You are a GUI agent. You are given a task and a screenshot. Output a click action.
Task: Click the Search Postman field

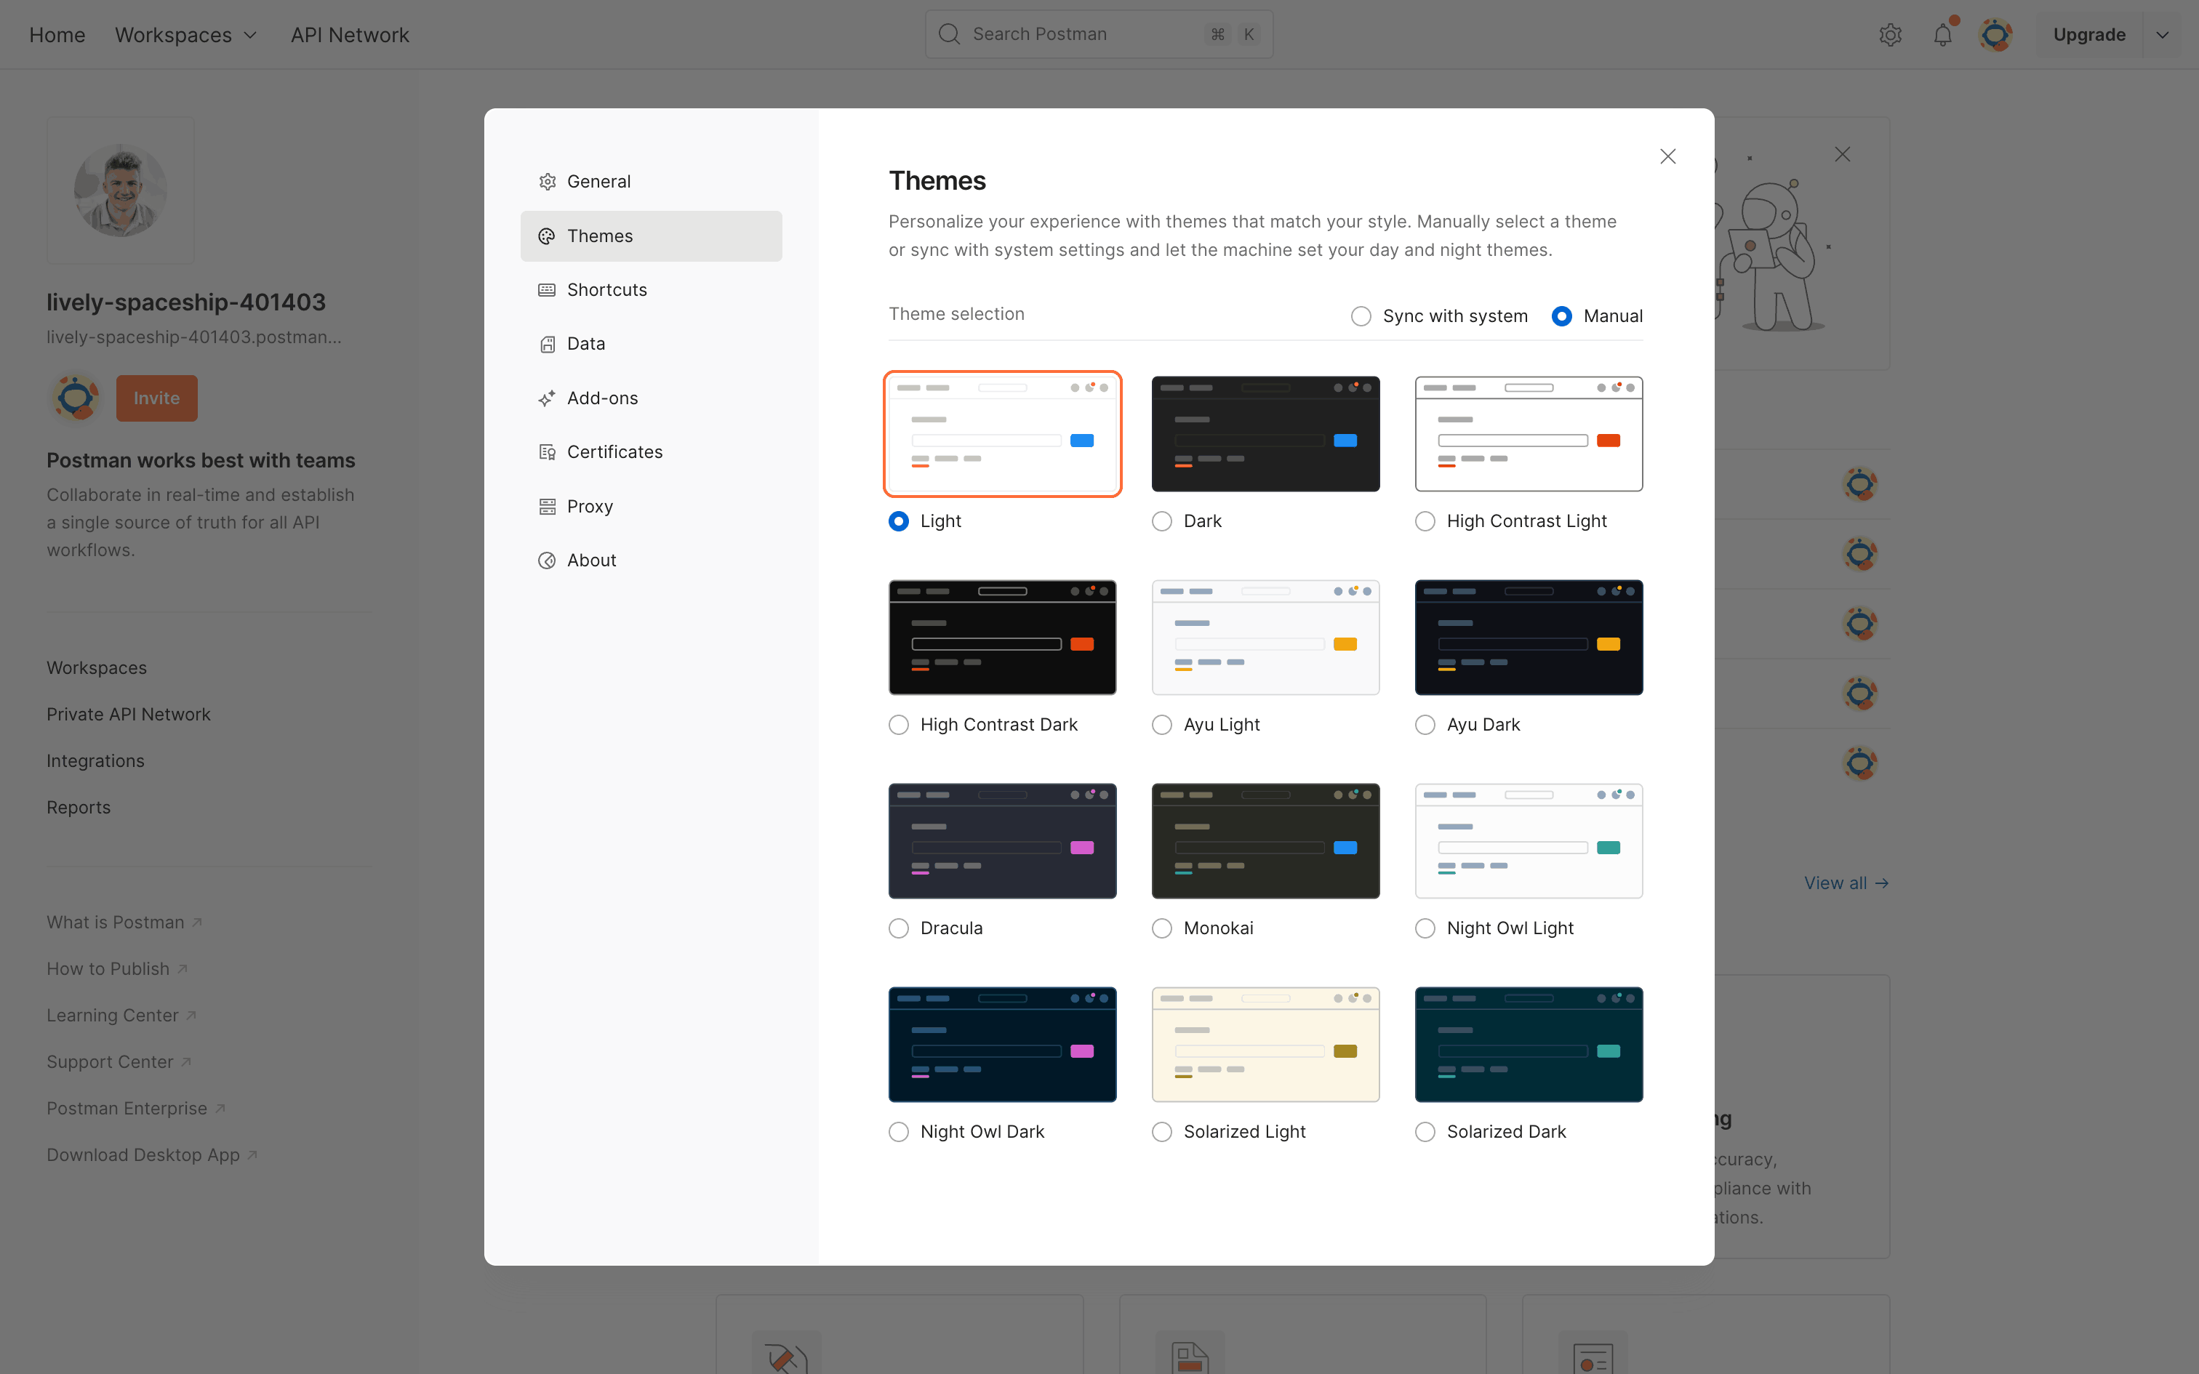[x=1081, y=35]
